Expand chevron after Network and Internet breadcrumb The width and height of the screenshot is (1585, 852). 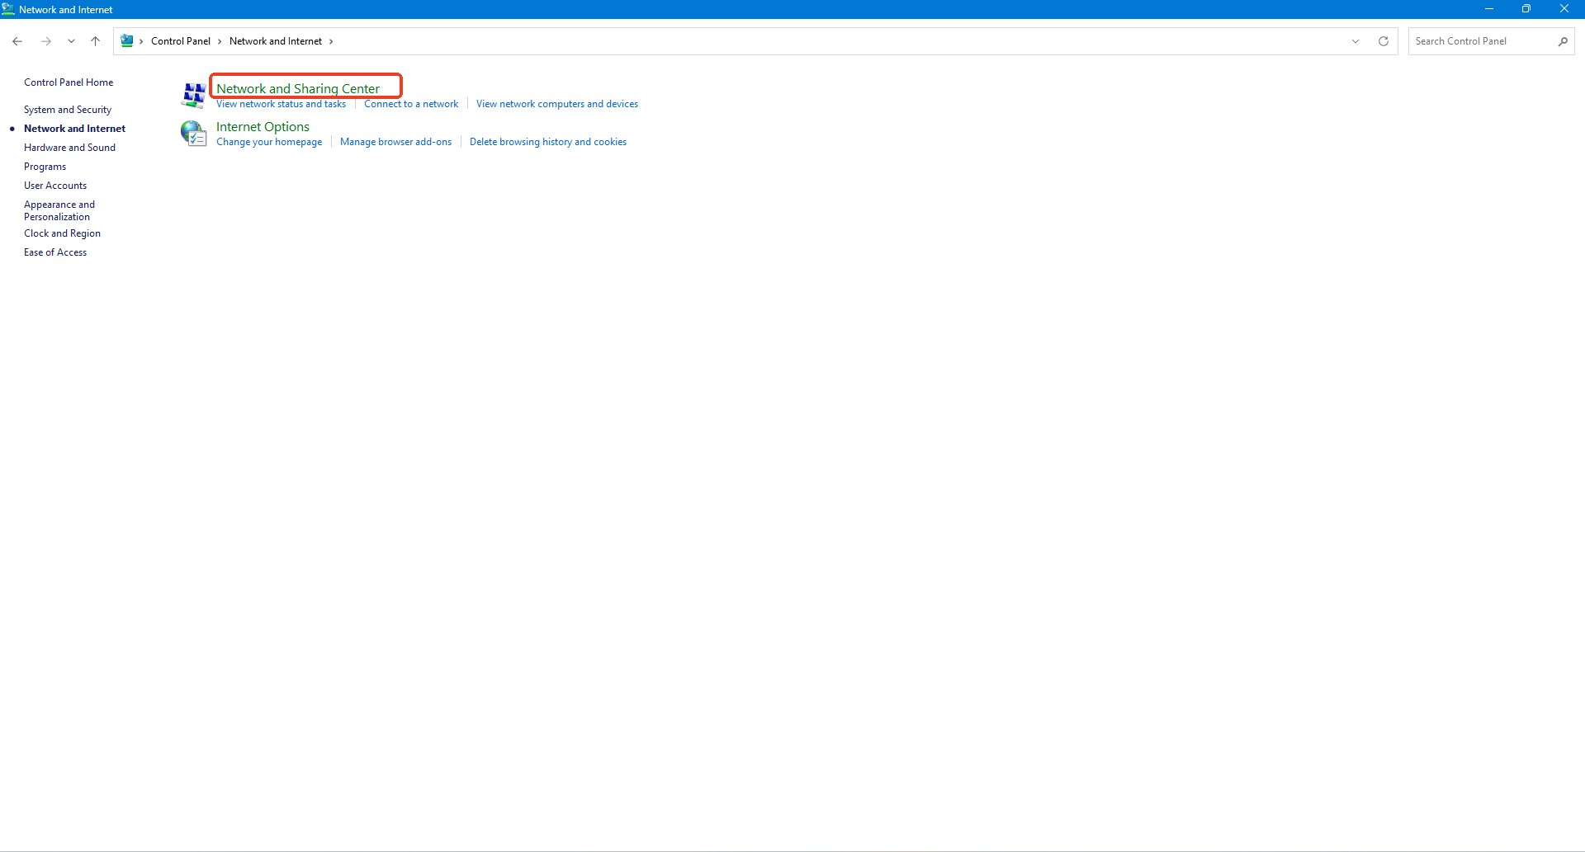tap(331, 41)
